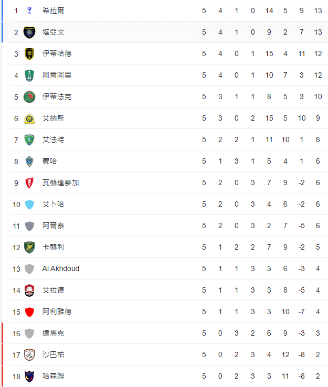Click the light blue 艾卜哈 placeholder shield
The height and width of the screenshot is (387, 328).
pos(29,205)
